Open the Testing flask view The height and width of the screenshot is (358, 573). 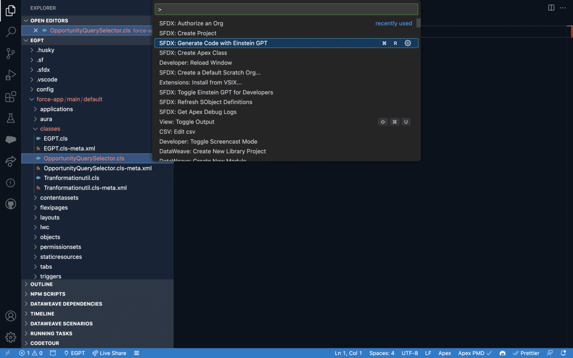tap(11, 118)
